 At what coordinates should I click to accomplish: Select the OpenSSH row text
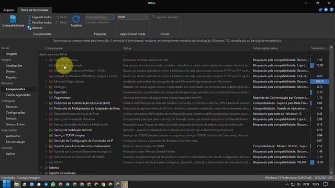tap(60, 92)
